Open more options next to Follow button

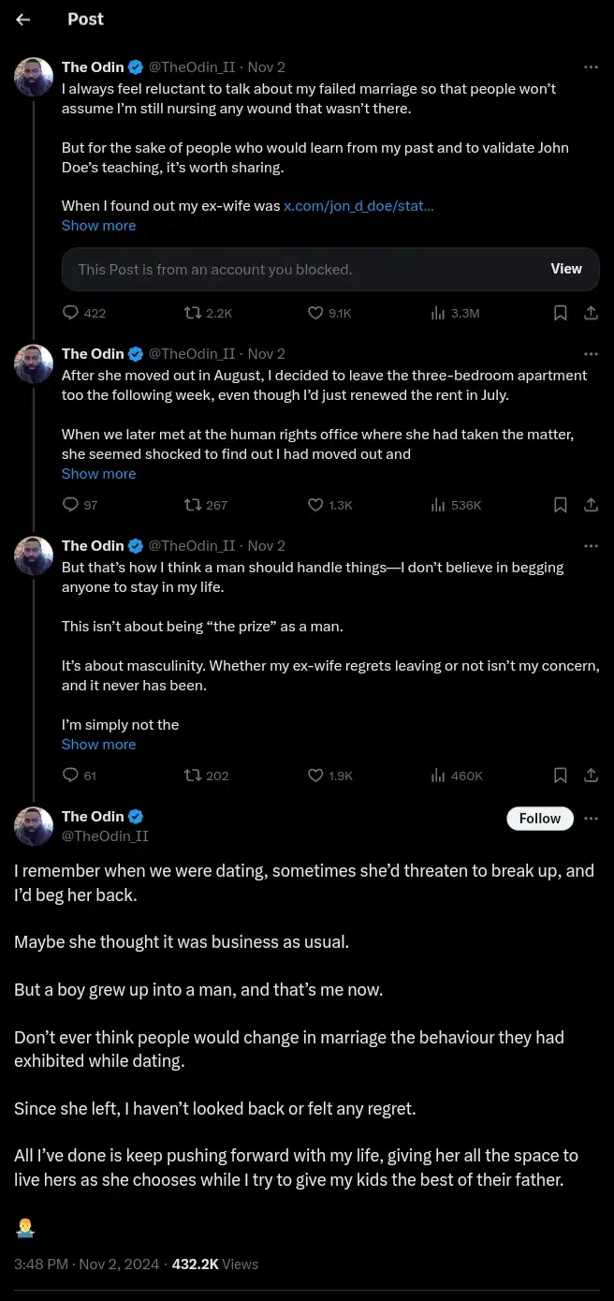click(x=591, y=819)
